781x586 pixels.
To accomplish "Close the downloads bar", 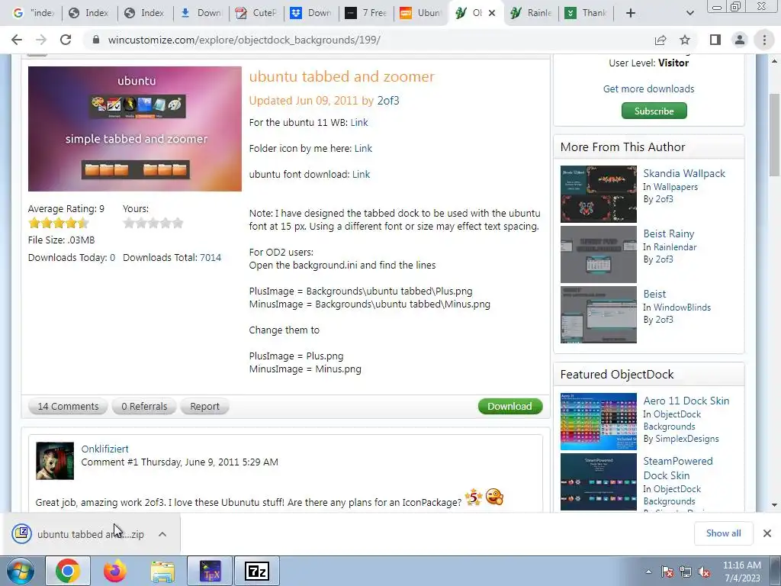I will pos(767,533).
